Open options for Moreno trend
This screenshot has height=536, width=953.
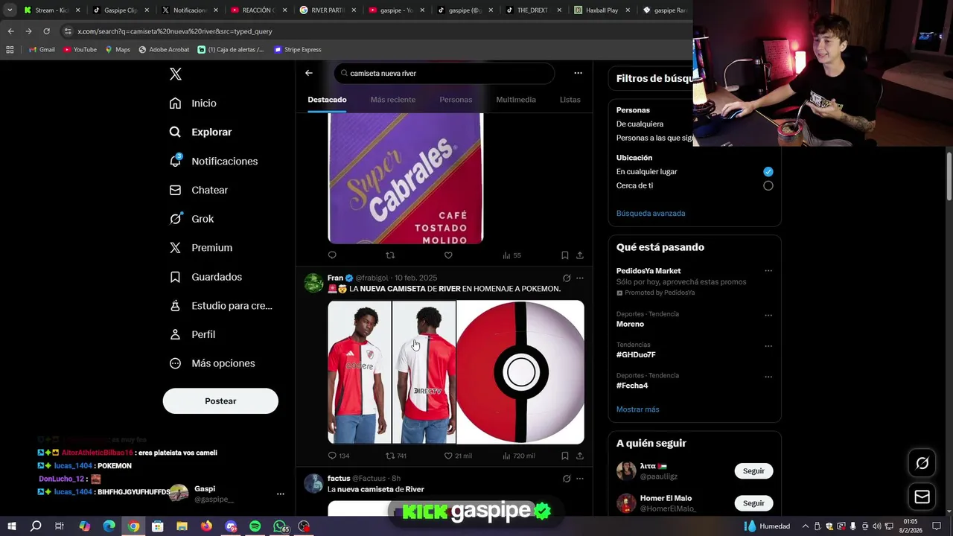click(x=768, y=314)
